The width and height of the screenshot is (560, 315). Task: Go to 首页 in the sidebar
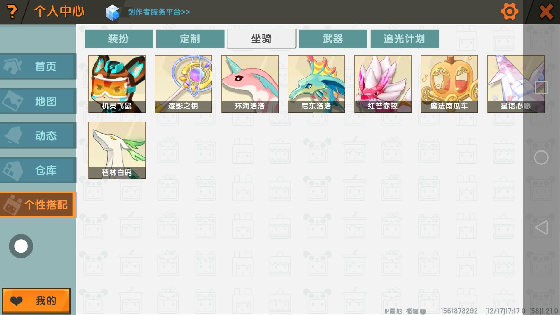click(x=38, y=66)
